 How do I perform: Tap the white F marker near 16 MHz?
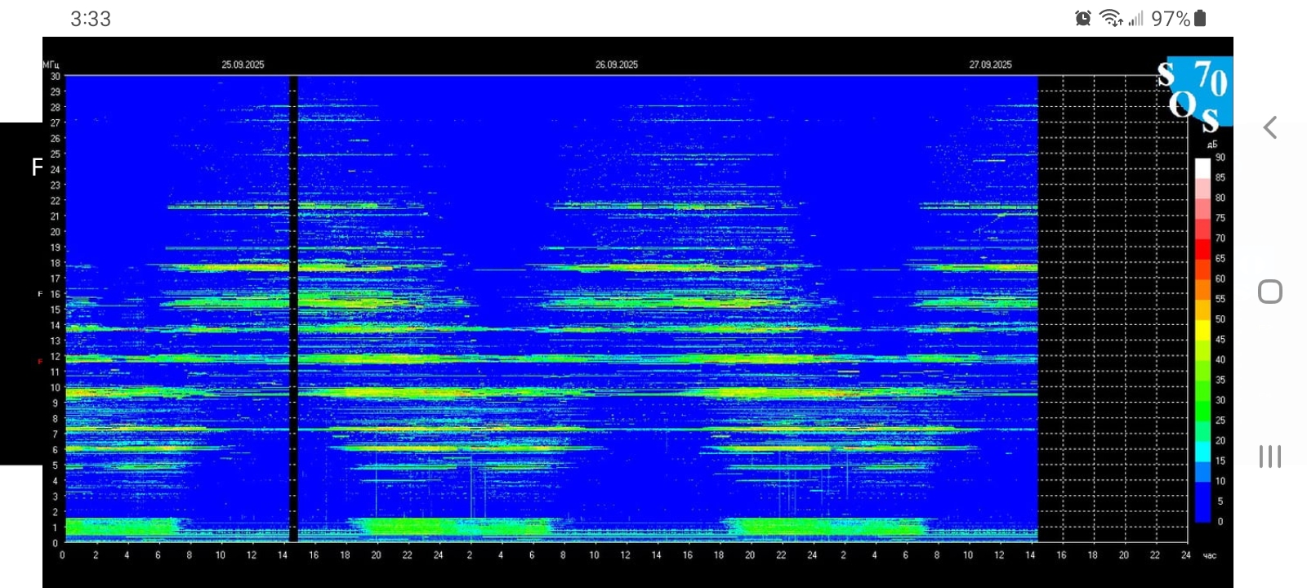click(40, 294)
